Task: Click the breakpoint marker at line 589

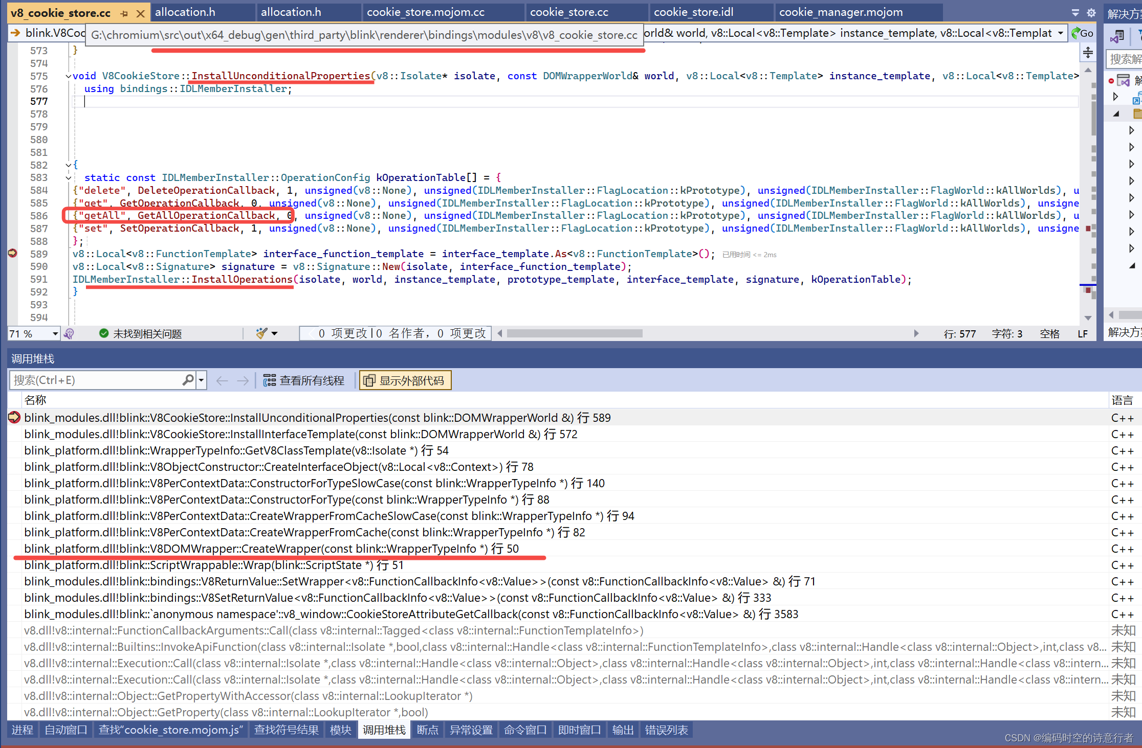Action: click(12, 254)
